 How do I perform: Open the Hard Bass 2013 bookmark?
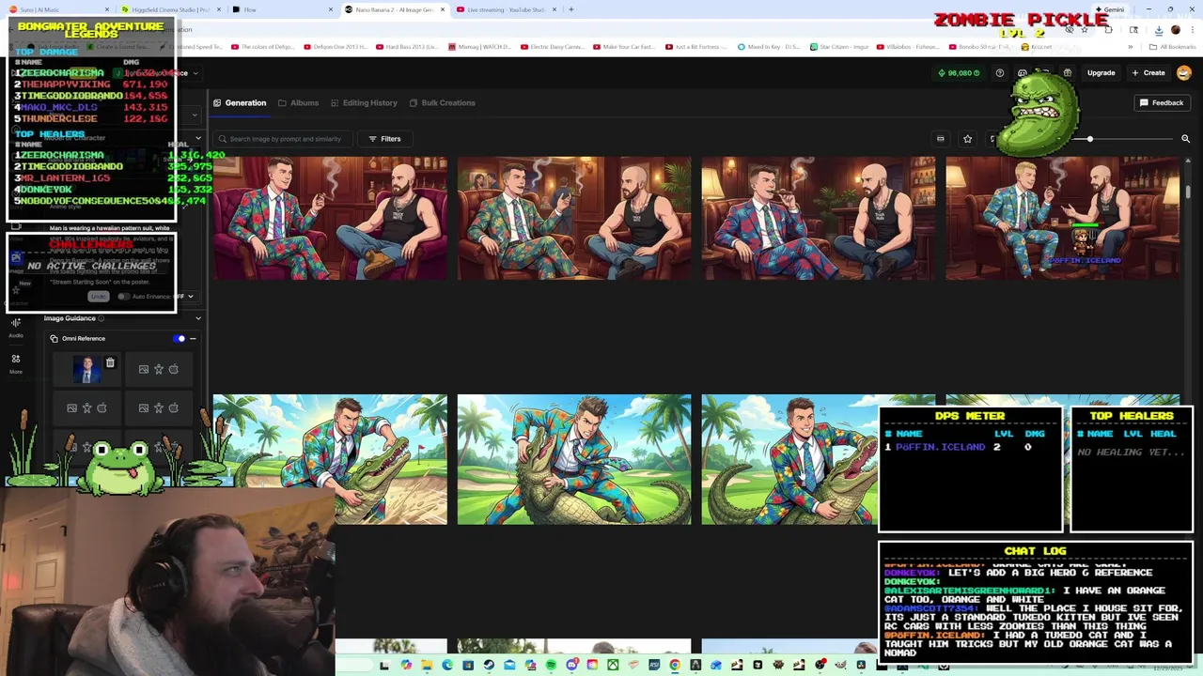tap(407, 46)
